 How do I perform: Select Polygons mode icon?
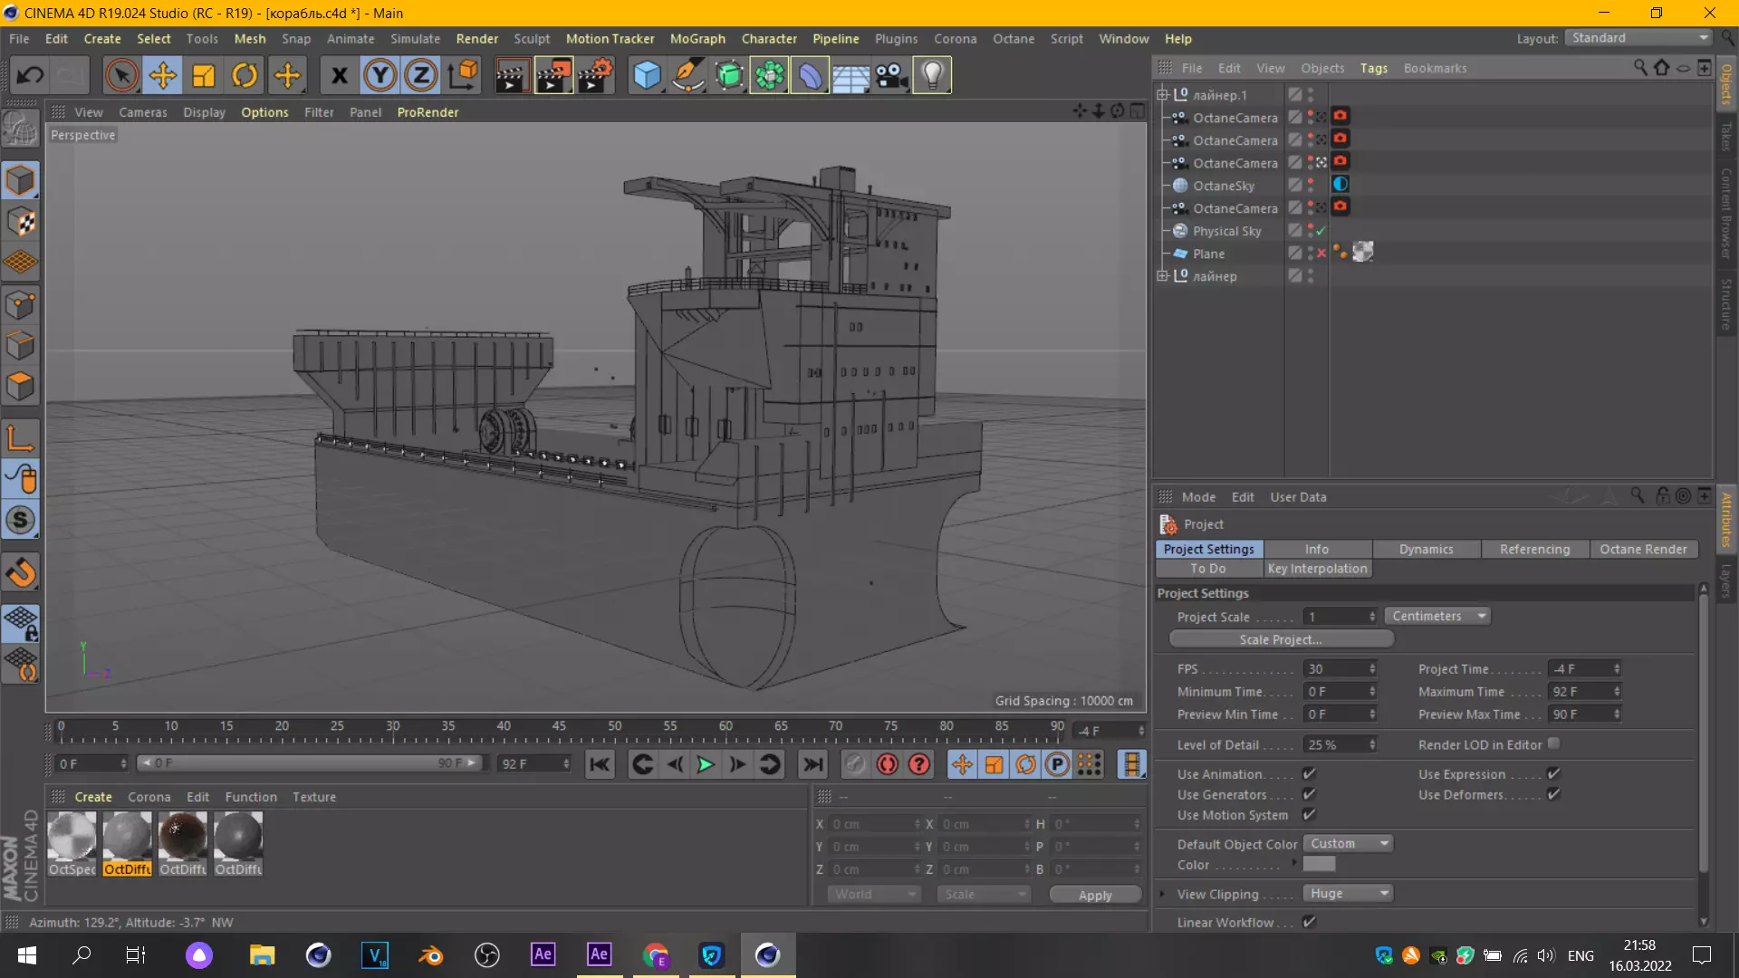(x=20, y=387)
